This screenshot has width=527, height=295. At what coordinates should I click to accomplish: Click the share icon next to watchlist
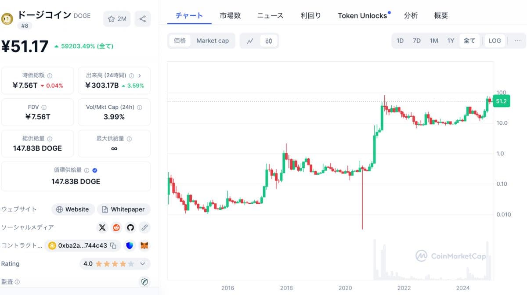pos(143,19)
